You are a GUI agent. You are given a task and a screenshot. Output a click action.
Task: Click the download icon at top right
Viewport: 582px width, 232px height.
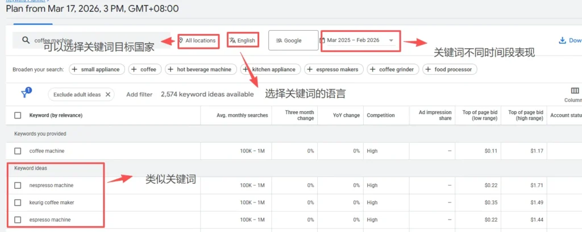pyautogui.click(x=563, y=40)
